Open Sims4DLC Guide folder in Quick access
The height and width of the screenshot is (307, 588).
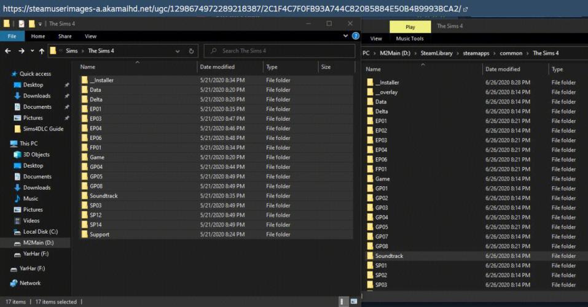(43, 129)
